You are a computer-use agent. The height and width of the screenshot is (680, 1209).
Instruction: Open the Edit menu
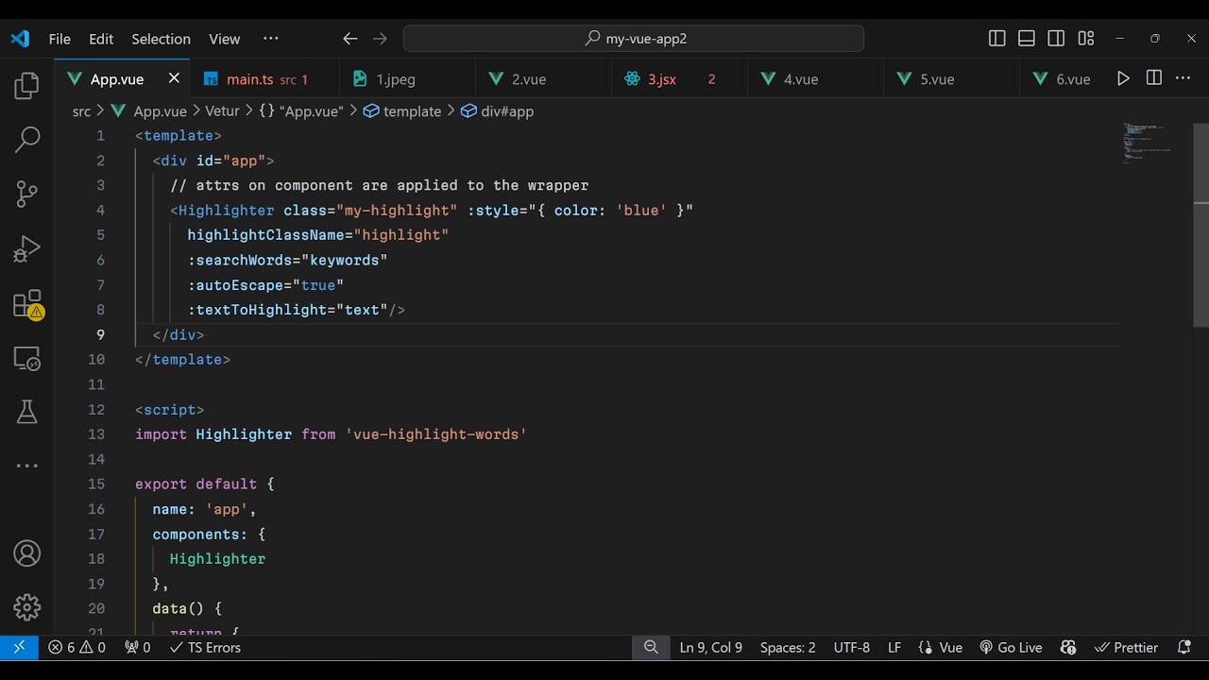pos(101,39)
